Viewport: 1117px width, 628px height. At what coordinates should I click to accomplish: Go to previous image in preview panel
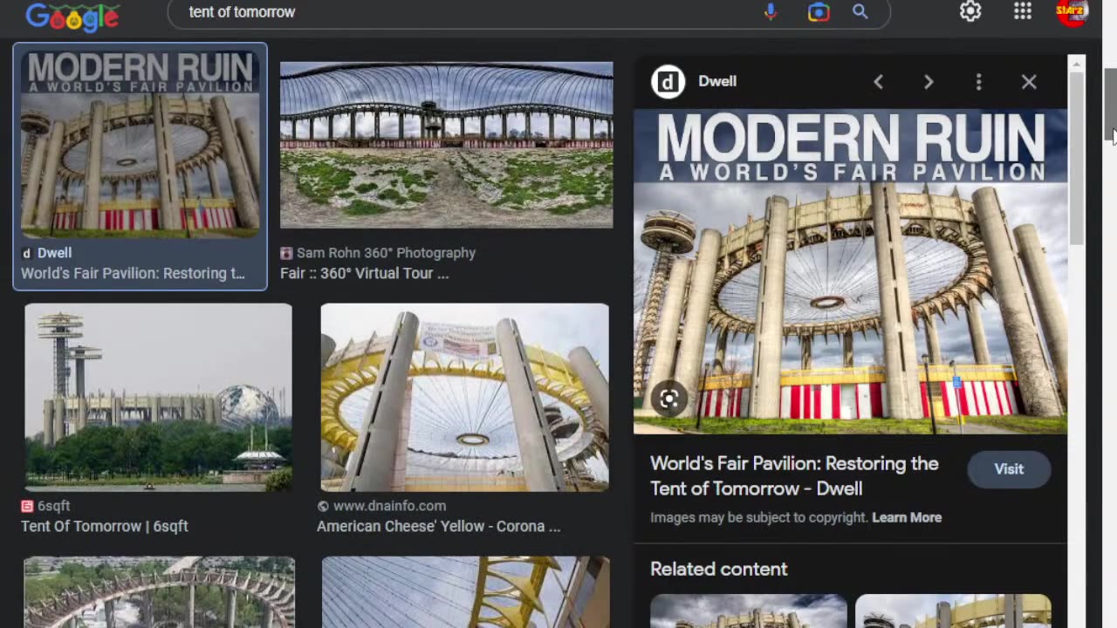(879, 82)
